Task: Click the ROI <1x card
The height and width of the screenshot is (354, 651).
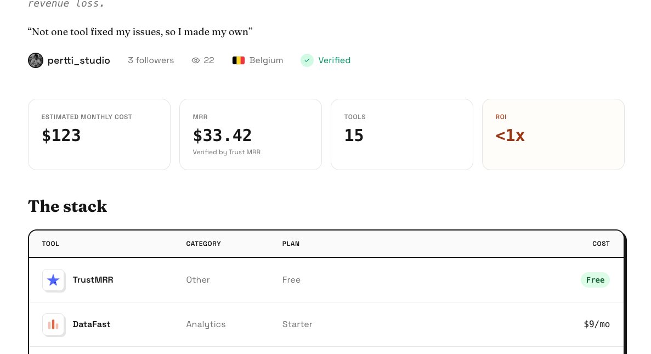Action: 553,134
